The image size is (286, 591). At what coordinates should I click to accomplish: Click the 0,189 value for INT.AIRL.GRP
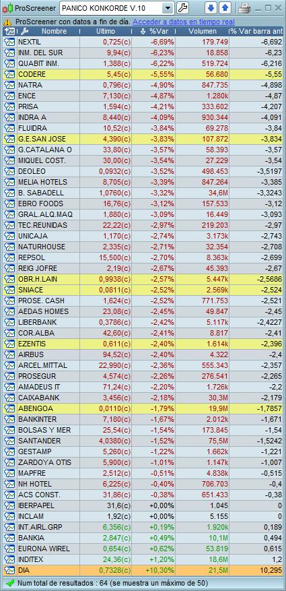(x=273, y=527)
